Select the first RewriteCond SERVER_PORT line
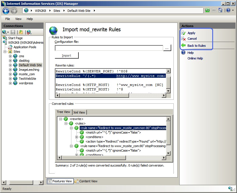The image size is (237, 193). tap(92, 71)
